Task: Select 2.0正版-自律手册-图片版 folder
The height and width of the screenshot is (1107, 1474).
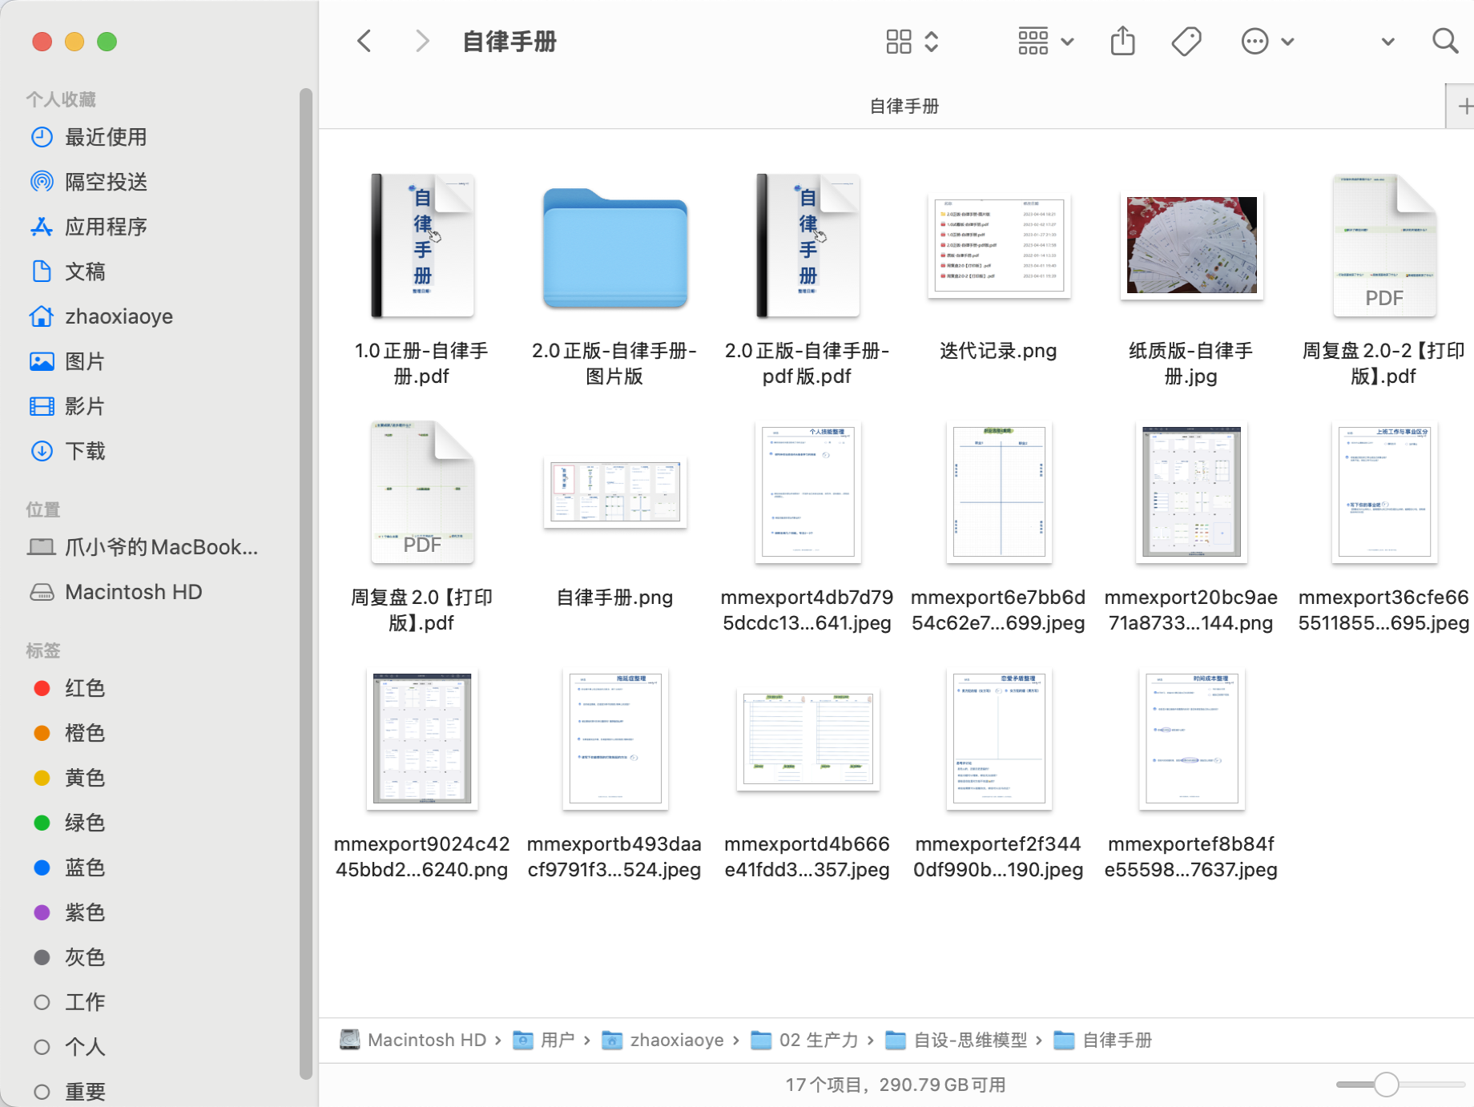Action: (x=614, y=248)
